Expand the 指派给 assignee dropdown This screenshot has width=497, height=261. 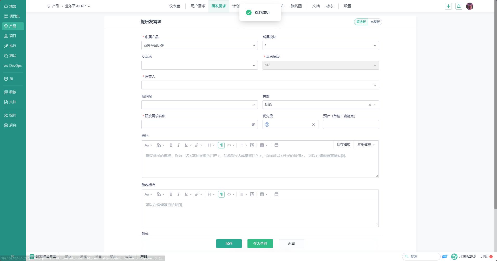click(199, 105)
